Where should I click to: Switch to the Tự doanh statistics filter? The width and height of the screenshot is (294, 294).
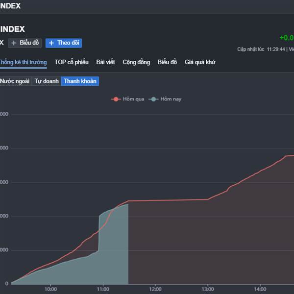point(47,81)
